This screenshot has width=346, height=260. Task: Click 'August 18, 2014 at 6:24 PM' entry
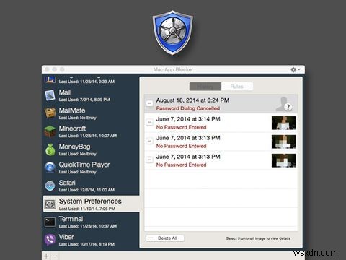tap(192, 100)
